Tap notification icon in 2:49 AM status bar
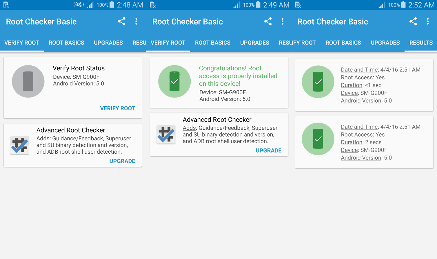This screenshot has width=437, height=259. click(x=153, y=5)
